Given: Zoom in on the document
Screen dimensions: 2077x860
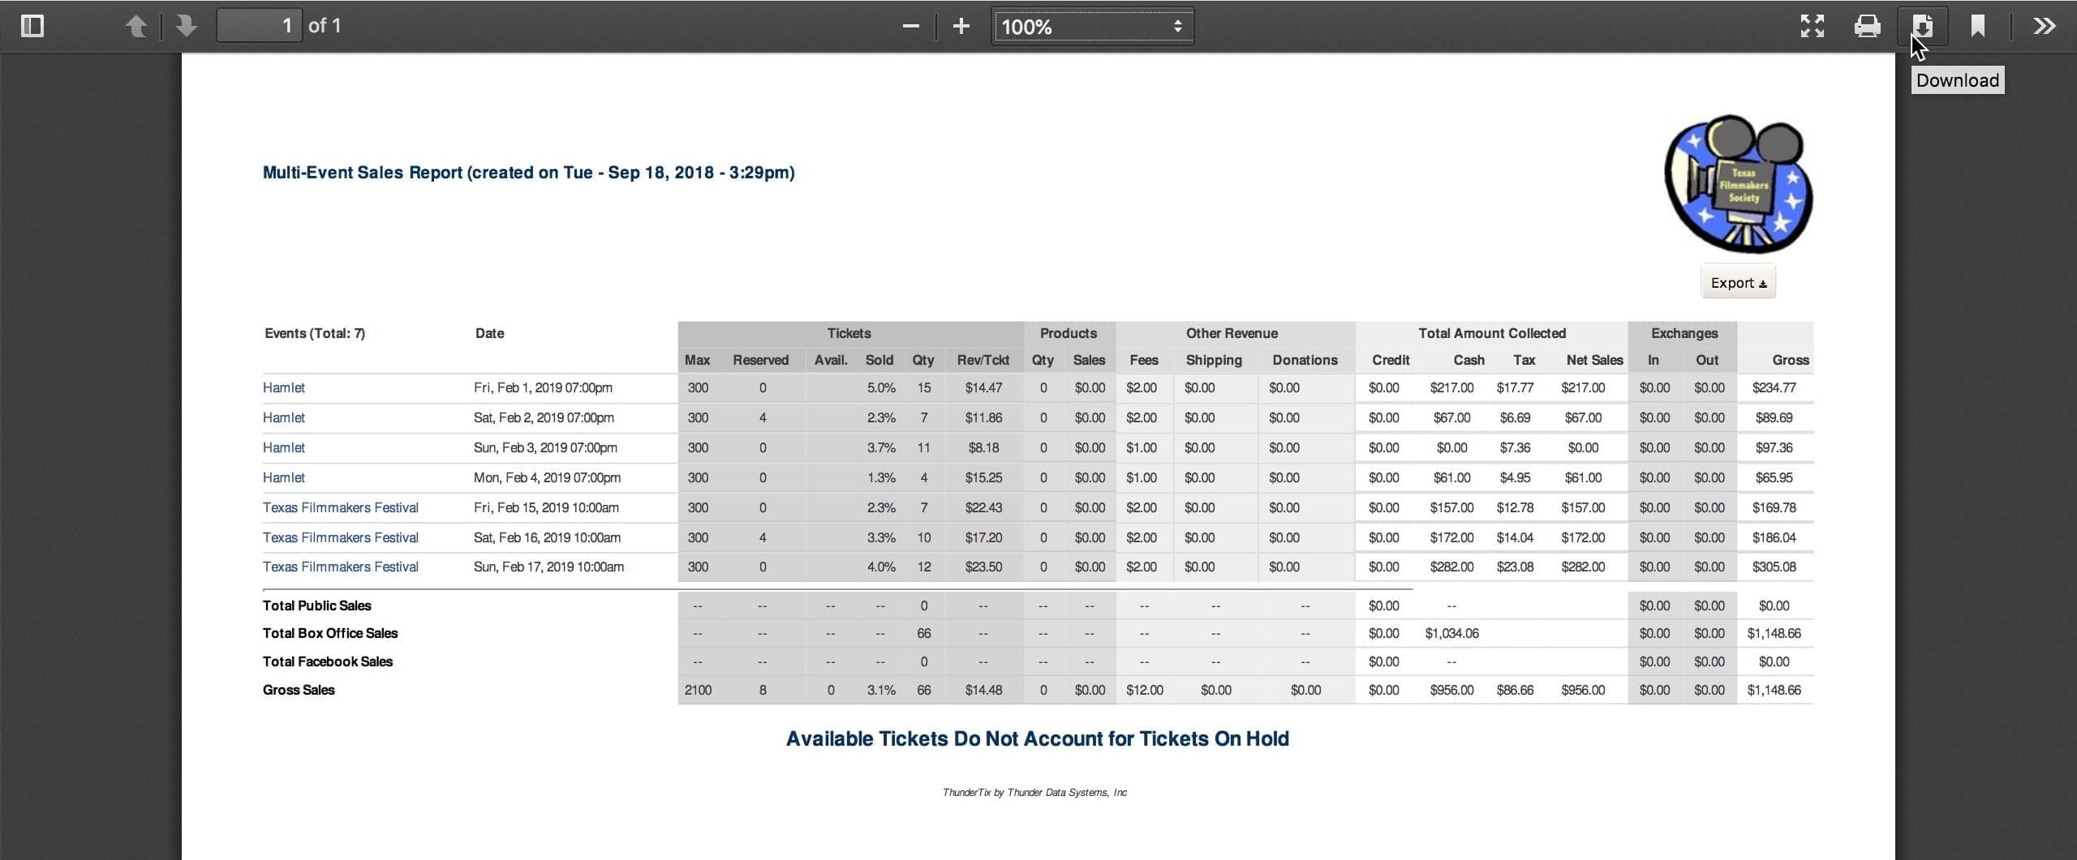Looking at the screenshot, I should 961,25.
